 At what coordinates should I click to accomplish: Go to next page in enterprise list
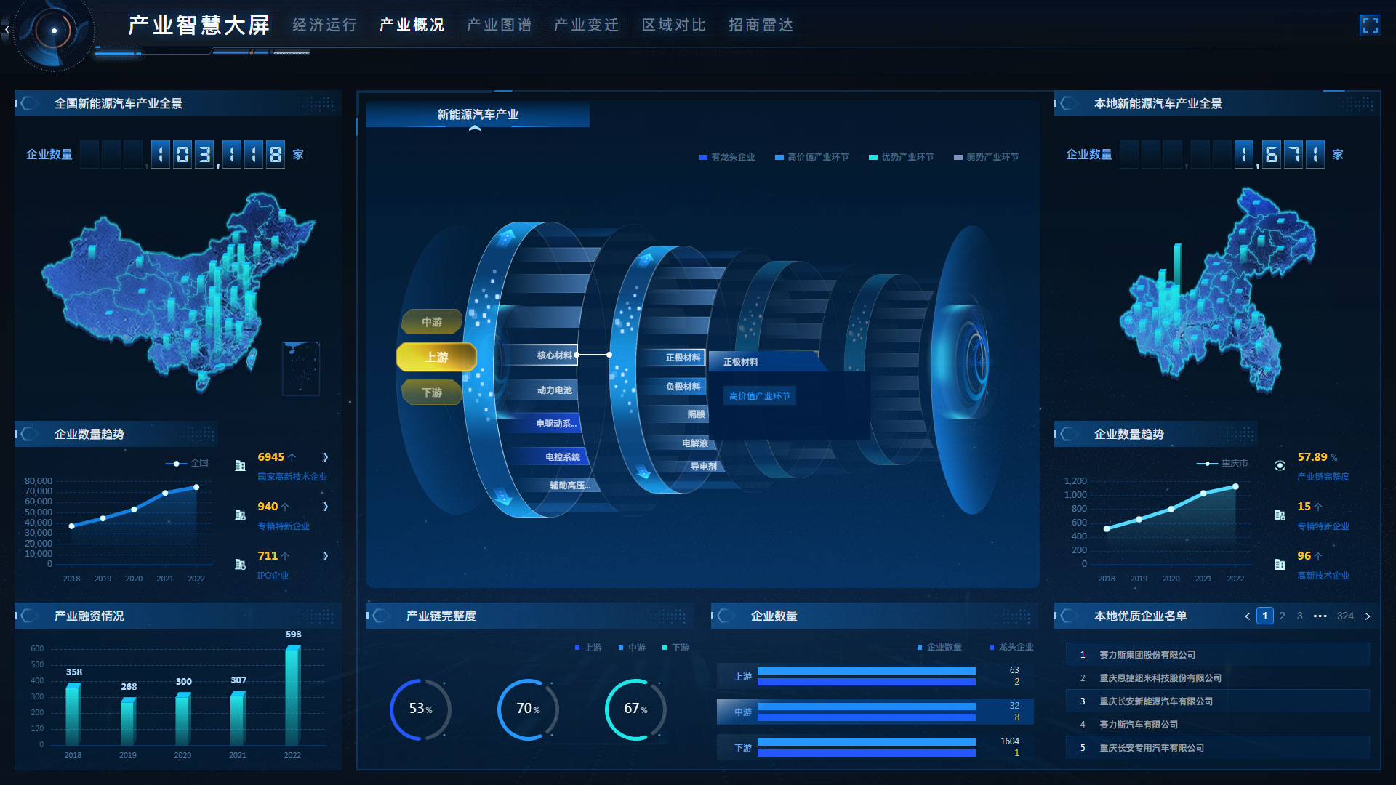point(1368,616)
